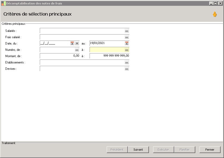Viewport: 224px width, 158px height.
Task: Click the Fermer button
Action: tap(210, 150)
